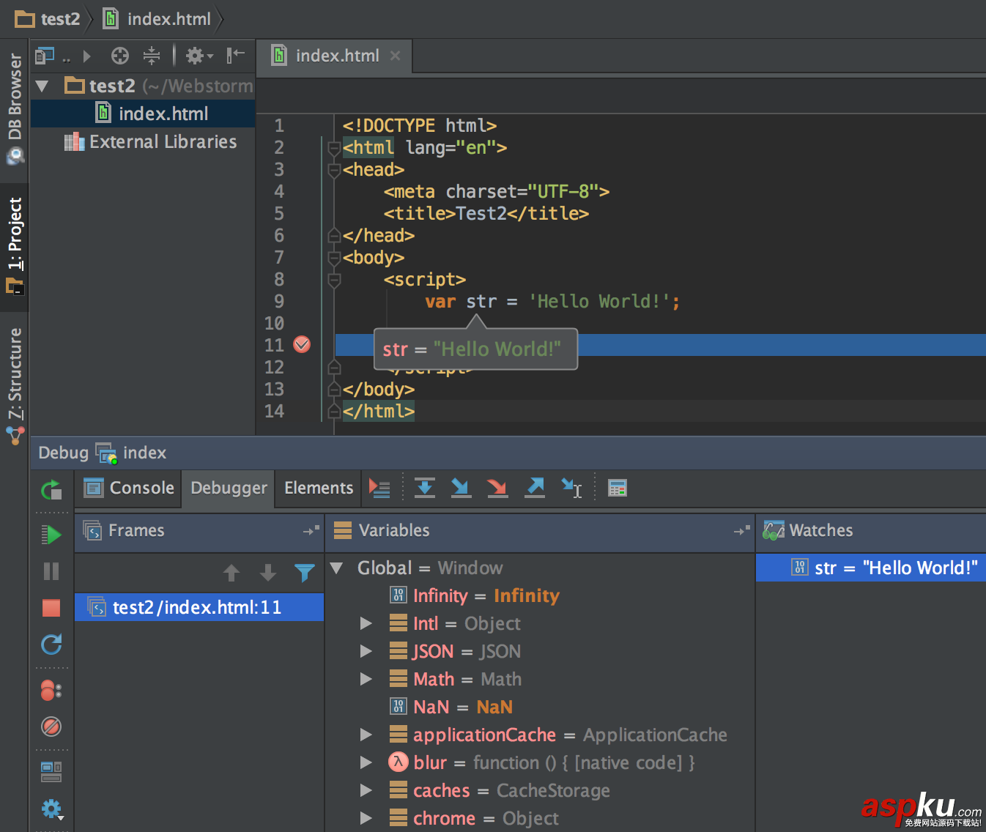Toggle the frames filter funnel
Viewport: 986px width, 832px height.
pyautogui.click(x=305, y=573)
